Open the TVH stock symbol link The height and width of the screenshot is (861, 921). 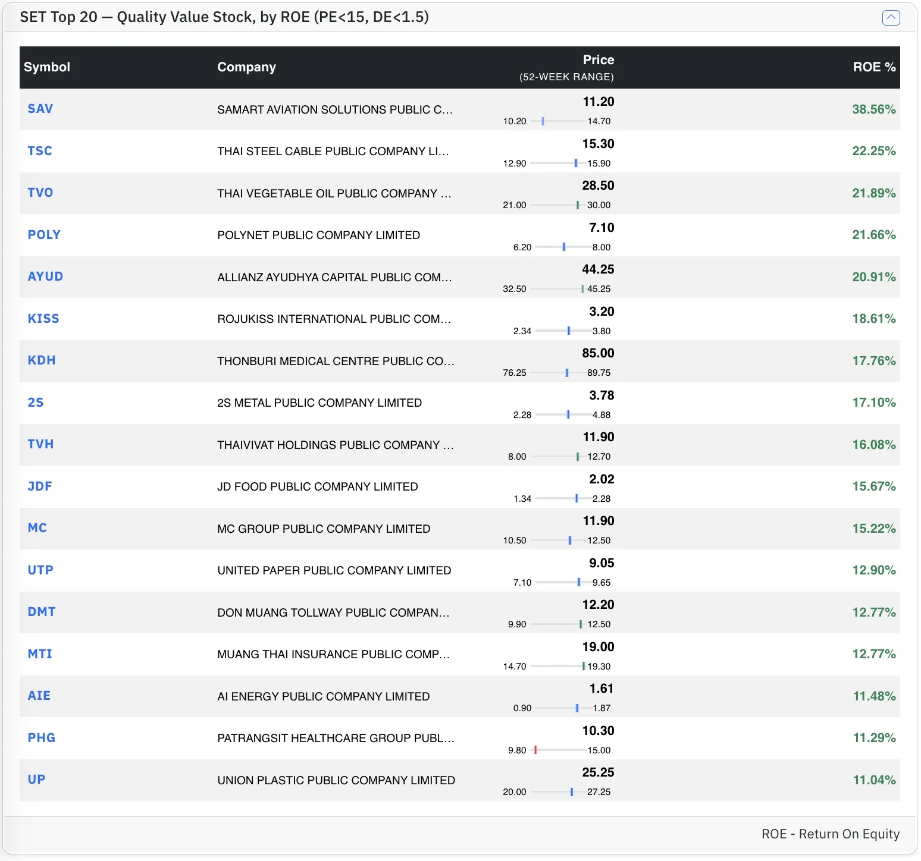[40, 444]
